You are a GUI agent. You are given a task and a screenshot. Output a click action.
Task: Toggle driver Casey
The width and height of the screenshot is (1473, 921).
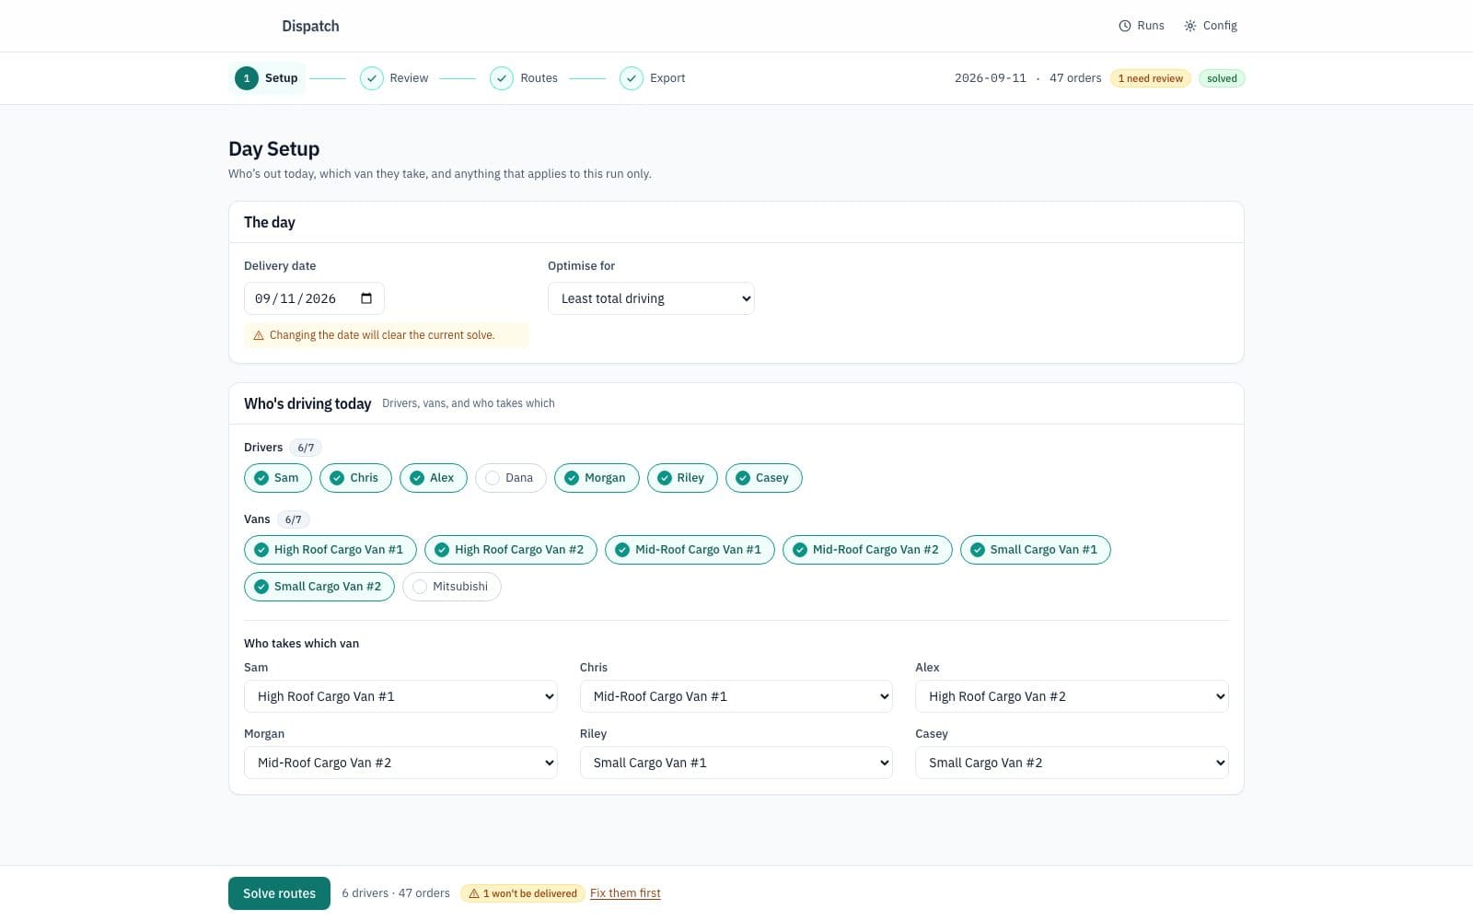764,478
